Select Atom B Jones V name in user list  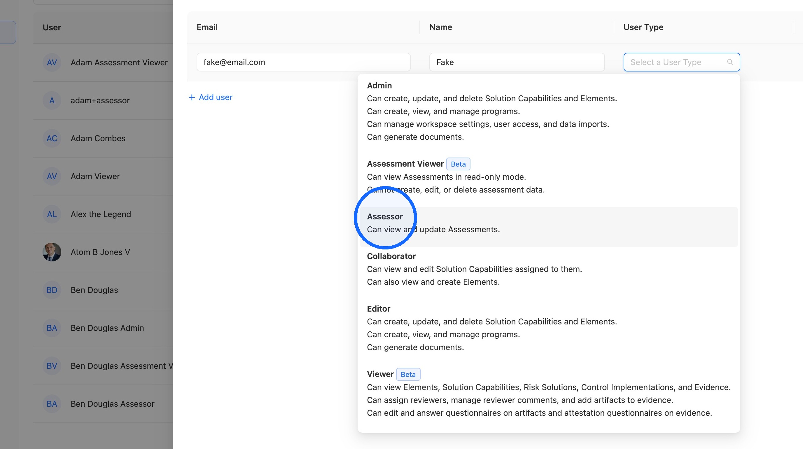[100, 252]
